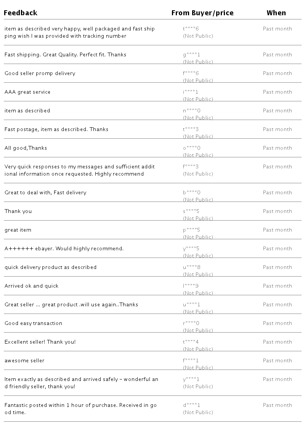305x429 pixels.
Task: Open buyer y****5 username
Action: pyautogui.click(x=191, y=249)
